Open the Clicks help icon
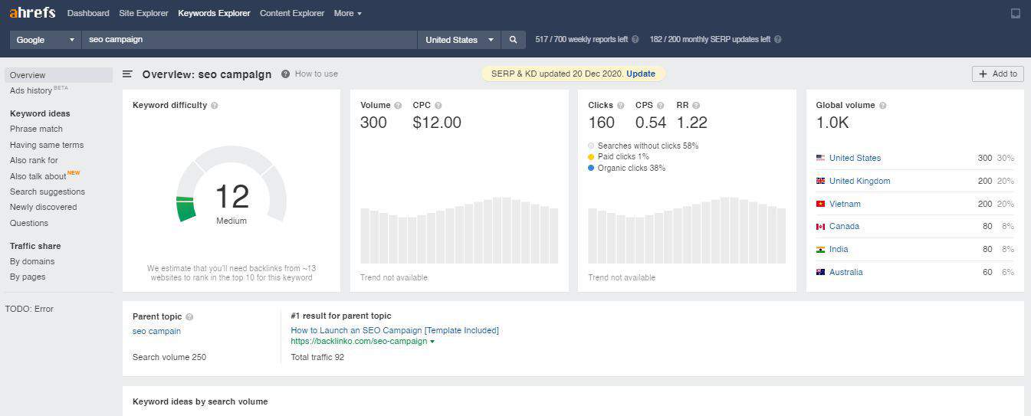The image size is (1031, 416). pyautogui.click(x=620, y=106)
